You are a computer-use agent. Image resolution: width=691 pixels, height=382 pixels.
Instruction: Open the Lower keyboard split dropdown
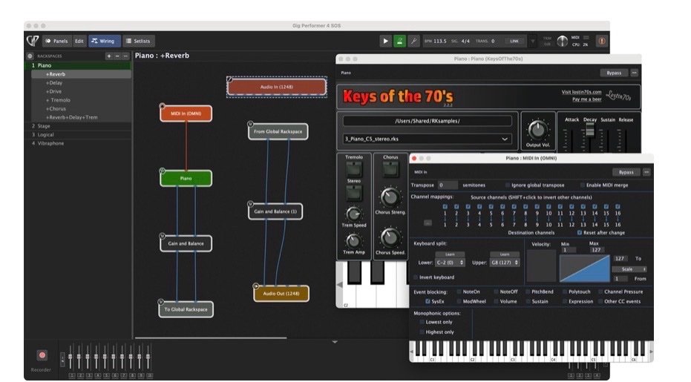click(450, 262)
